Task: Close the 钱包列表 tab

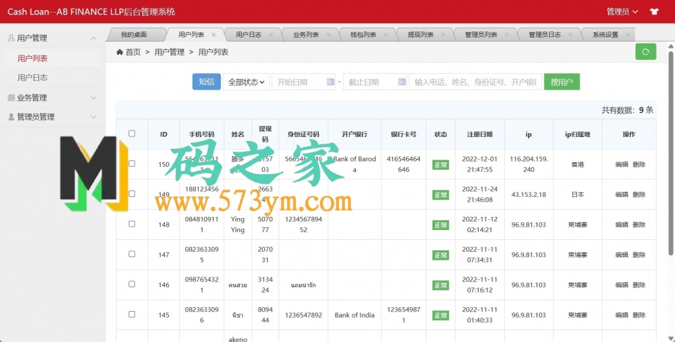Action: point(385,35)
